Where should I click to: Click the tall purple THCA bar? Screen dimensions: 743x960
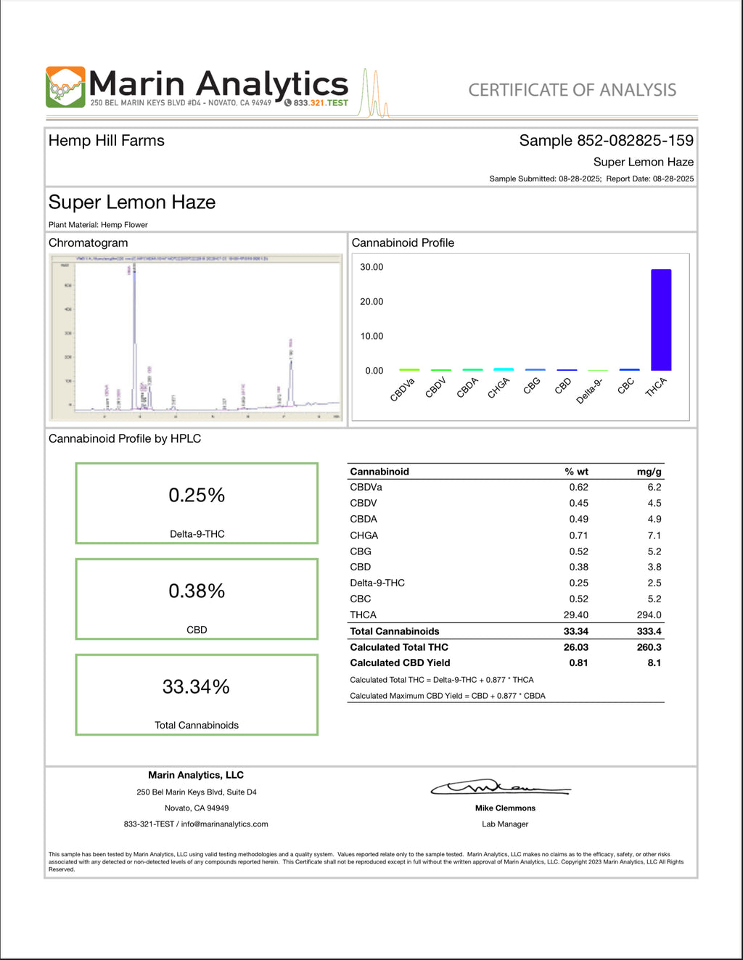pos(660,319)
